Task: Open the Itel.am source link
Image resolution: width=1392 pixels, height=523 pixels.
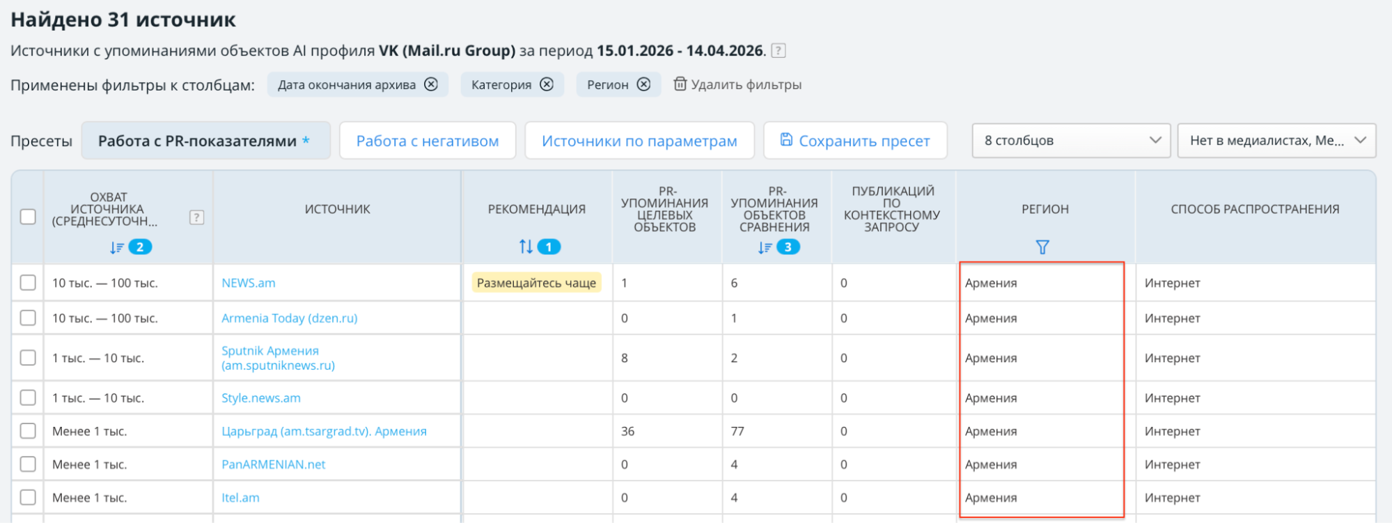Action: [x=240, y=497]
